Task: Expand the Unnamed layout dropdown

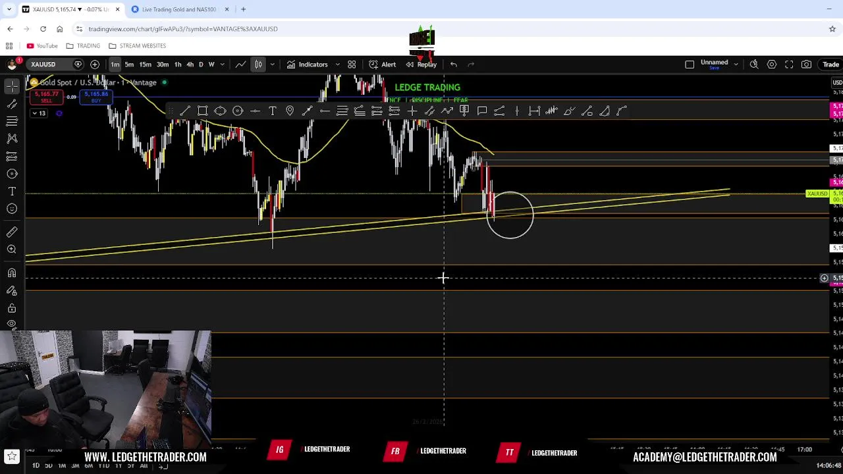Action: point(736,65)
